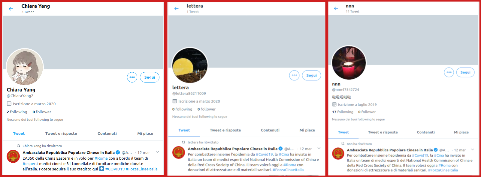Click back arrow on nnn profile
This screenshot has width=481, height=177.
(336, 8)
